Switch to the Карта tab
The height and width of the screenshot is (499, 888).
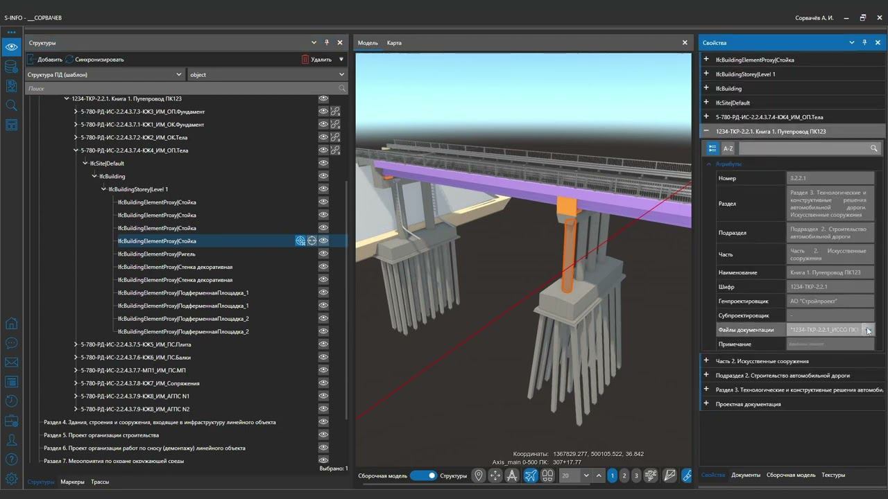[x=394, y=43]
